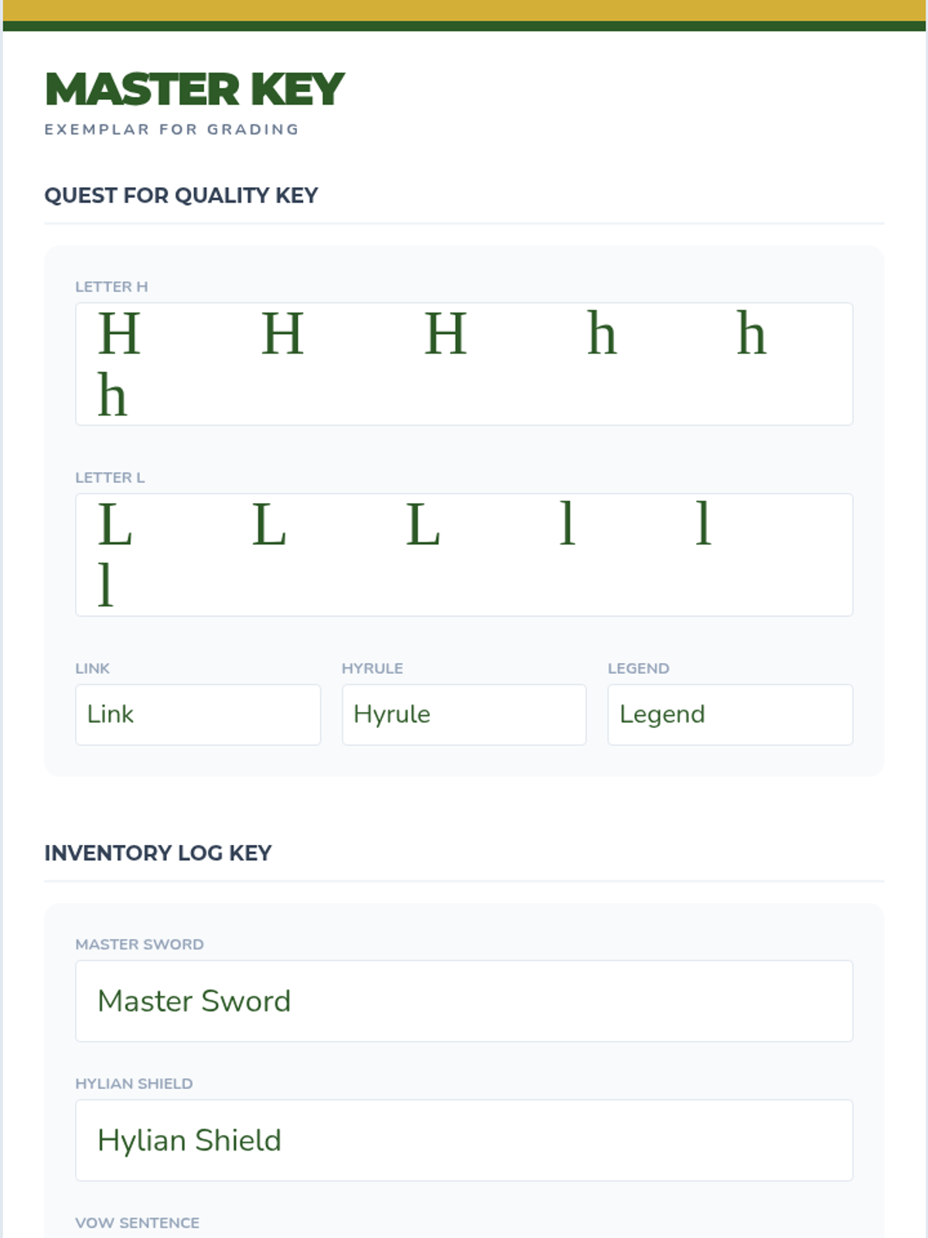
Task: Click the small LETTER L field label
Action: (x=110, y=477)
